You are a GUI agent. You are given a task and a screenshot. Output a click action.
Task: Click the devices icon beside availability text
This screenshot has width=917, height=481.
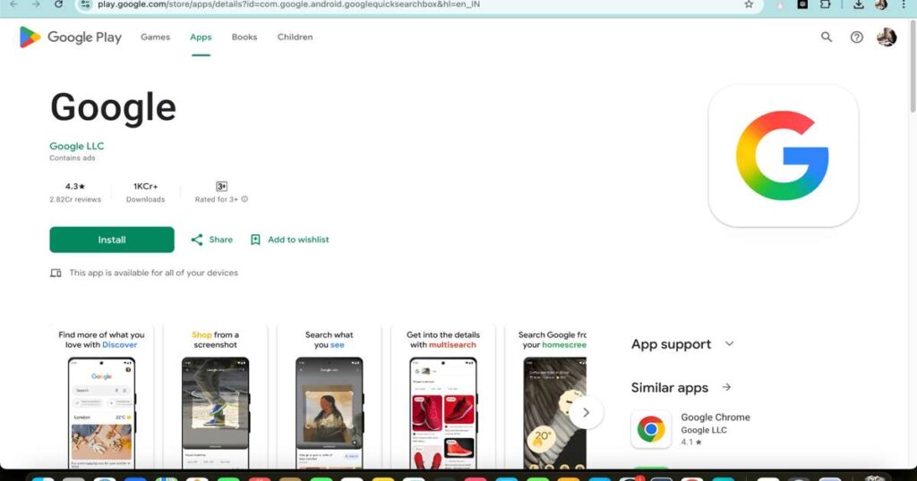[x=56, y=273]
